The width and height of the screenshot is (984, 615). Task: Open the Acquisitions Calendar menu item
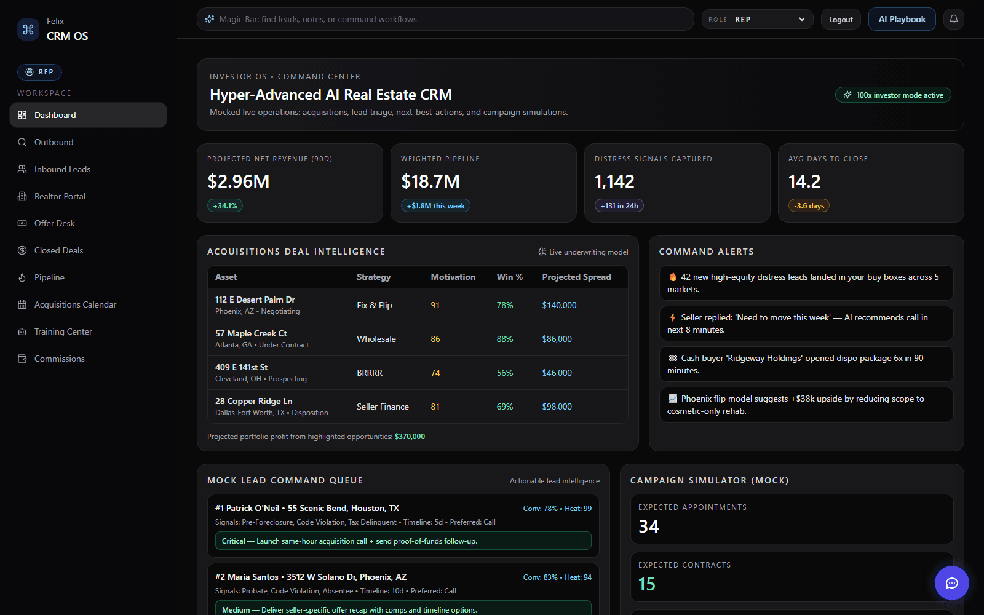[89, 304]
